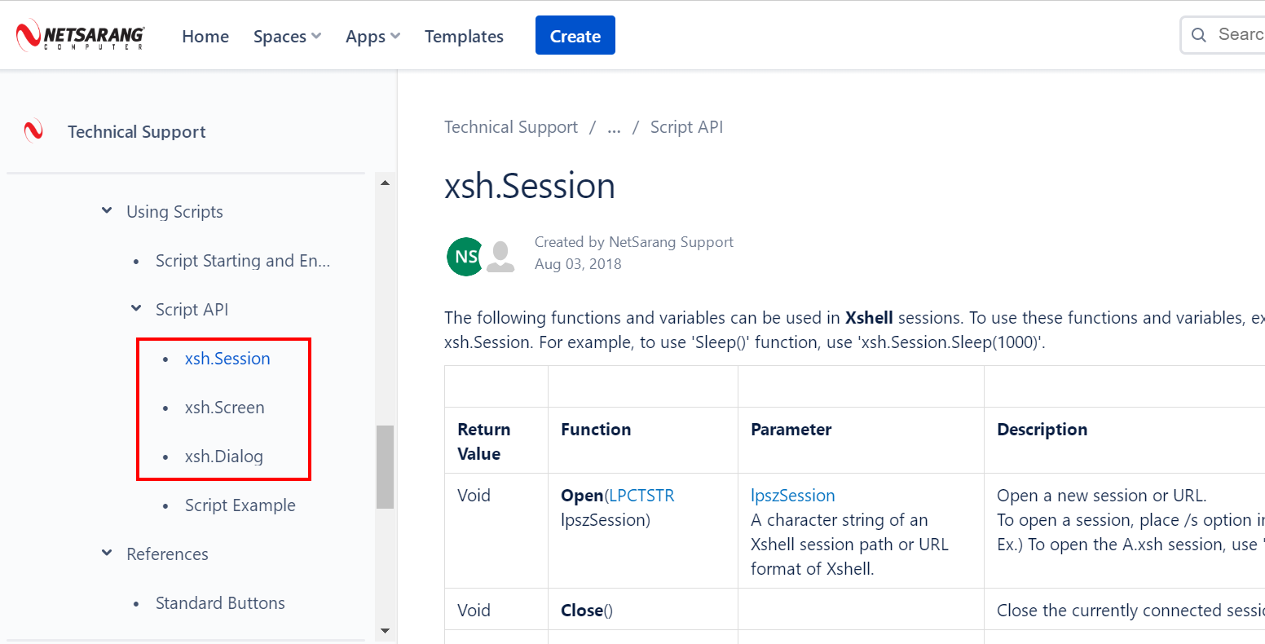Open Script Example in sidebar tree
This screenshot has width=1265, height=644.
[x=240, y=505]
